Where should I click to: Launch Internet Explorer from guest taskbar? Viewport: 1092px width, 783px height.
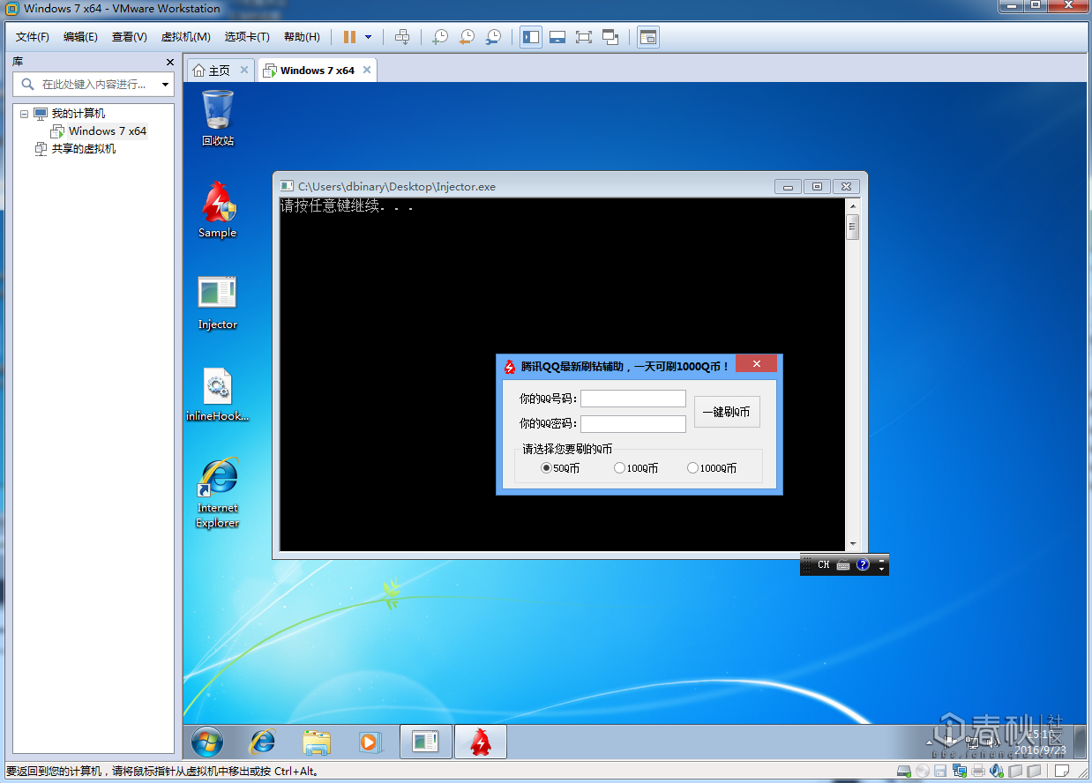262,742
